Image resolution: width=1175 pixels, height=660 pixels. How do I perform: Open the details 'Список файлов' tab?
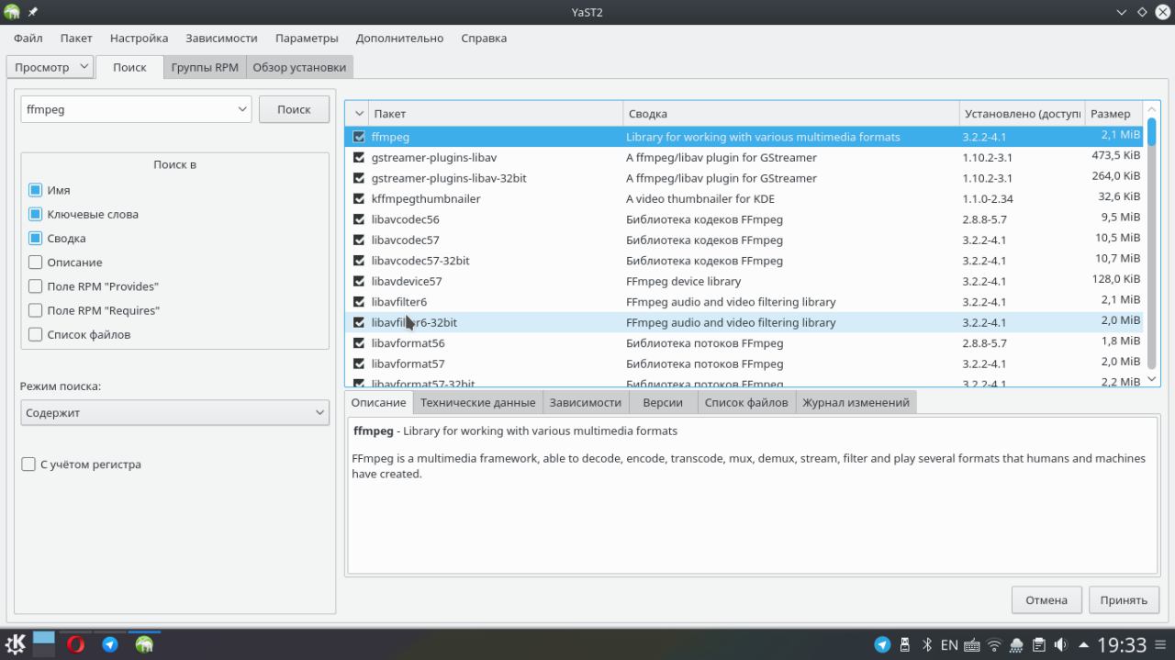746,402
